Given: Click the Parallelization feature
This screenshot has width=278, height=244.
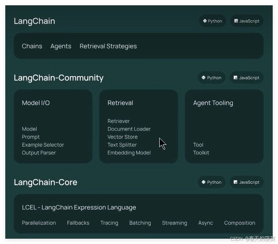Looking at the screenshot, I should [x=39, y=223].
